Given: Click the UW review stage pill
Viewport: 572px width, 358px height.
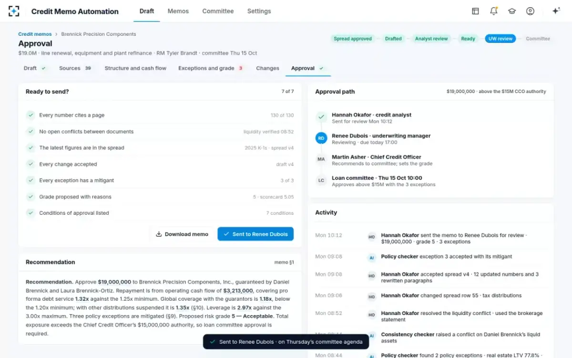Looking at the screenshot, I should (500, 39).
